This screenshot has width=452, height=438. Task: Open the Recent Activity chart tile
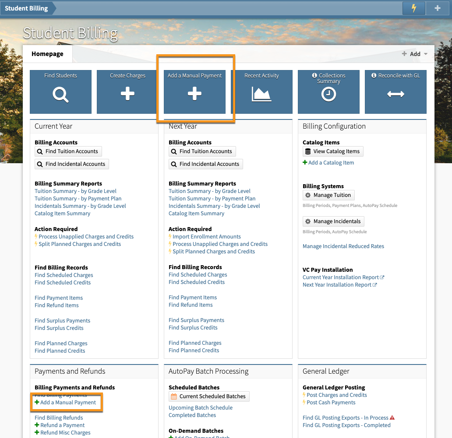pyautogui.click(x=261, y=92)
